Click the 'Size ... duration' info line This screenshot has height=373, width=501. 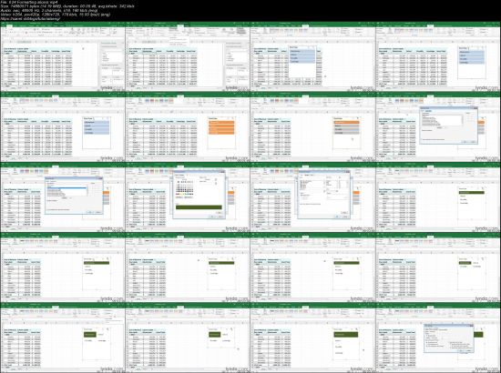point(67,6)
